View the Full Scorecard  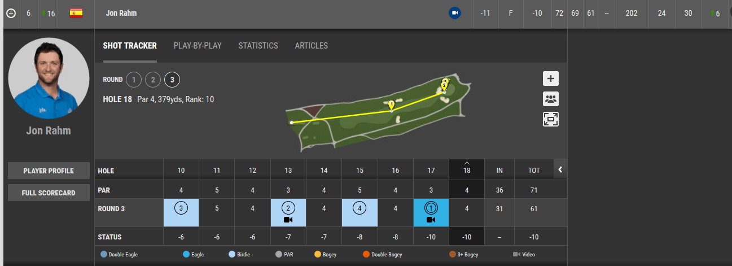tap(49, 193)
